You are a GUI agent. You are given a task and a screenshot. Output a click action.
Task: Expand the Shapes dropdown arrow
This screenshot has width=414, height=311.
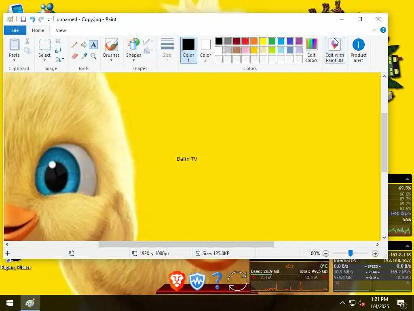pos(133,60)
